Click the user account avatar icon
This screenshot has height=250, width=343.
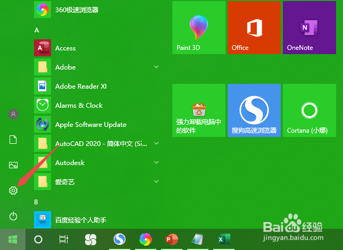pyautogui.click(x=13, y=114)
